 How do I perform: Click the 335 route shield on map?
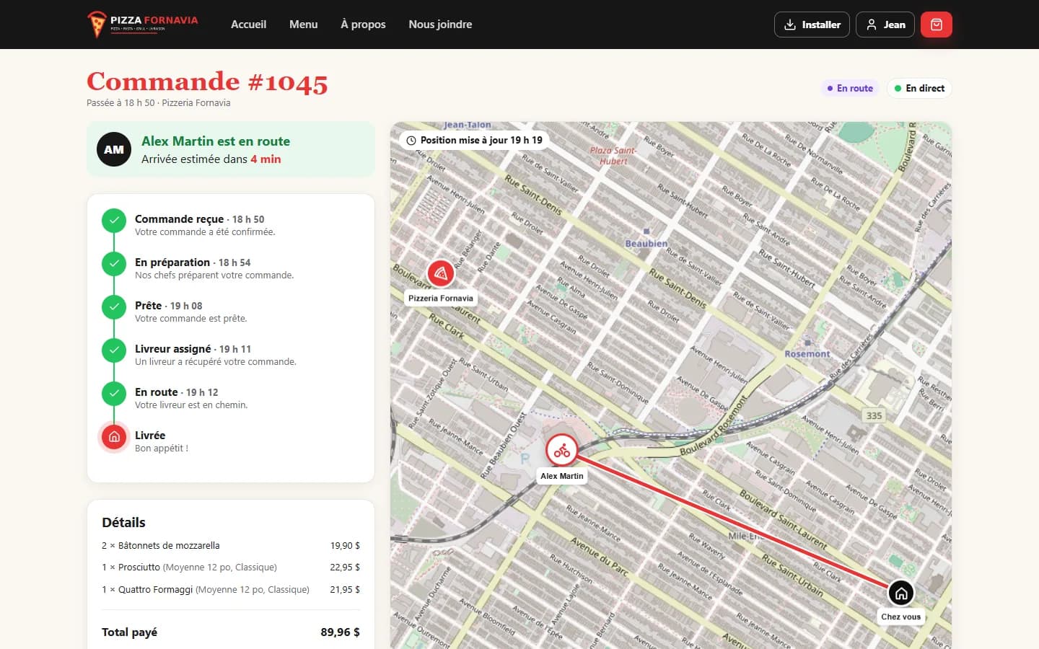(x=874, y=415)
